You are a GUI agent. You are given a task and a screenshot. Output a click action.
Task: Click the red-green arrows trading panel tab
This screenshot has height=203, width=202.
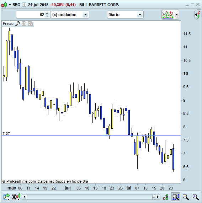[x=198, y=15]
